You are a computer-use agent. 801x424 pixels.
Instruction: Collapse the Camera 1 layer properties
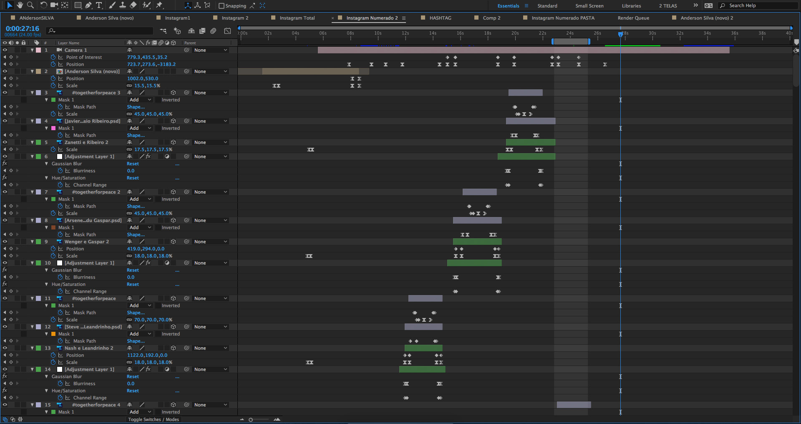pyautogui.click(x=32, y=50)
